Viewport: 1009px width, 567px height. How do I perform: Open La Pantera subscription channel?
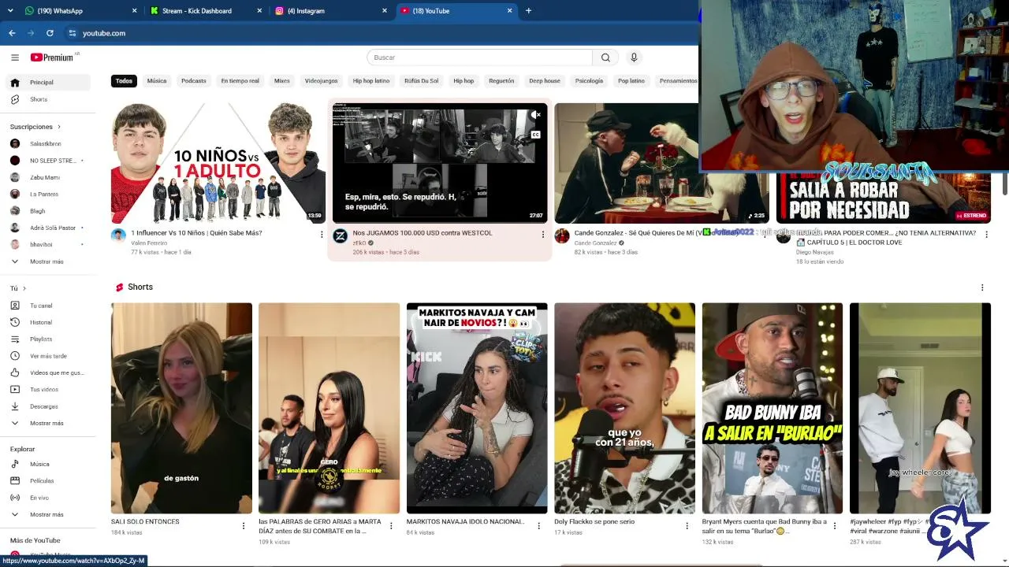[48, 195]
